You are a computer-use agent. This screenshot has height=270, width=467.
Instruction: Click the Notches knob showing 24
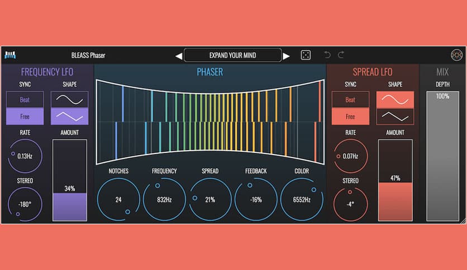click(x=118, y=200)
